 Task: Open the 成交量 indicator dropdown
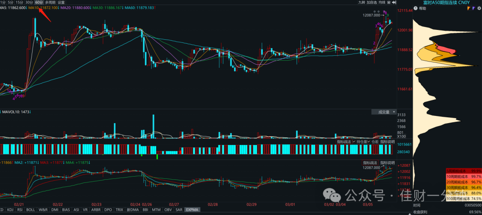pos(384,112)
